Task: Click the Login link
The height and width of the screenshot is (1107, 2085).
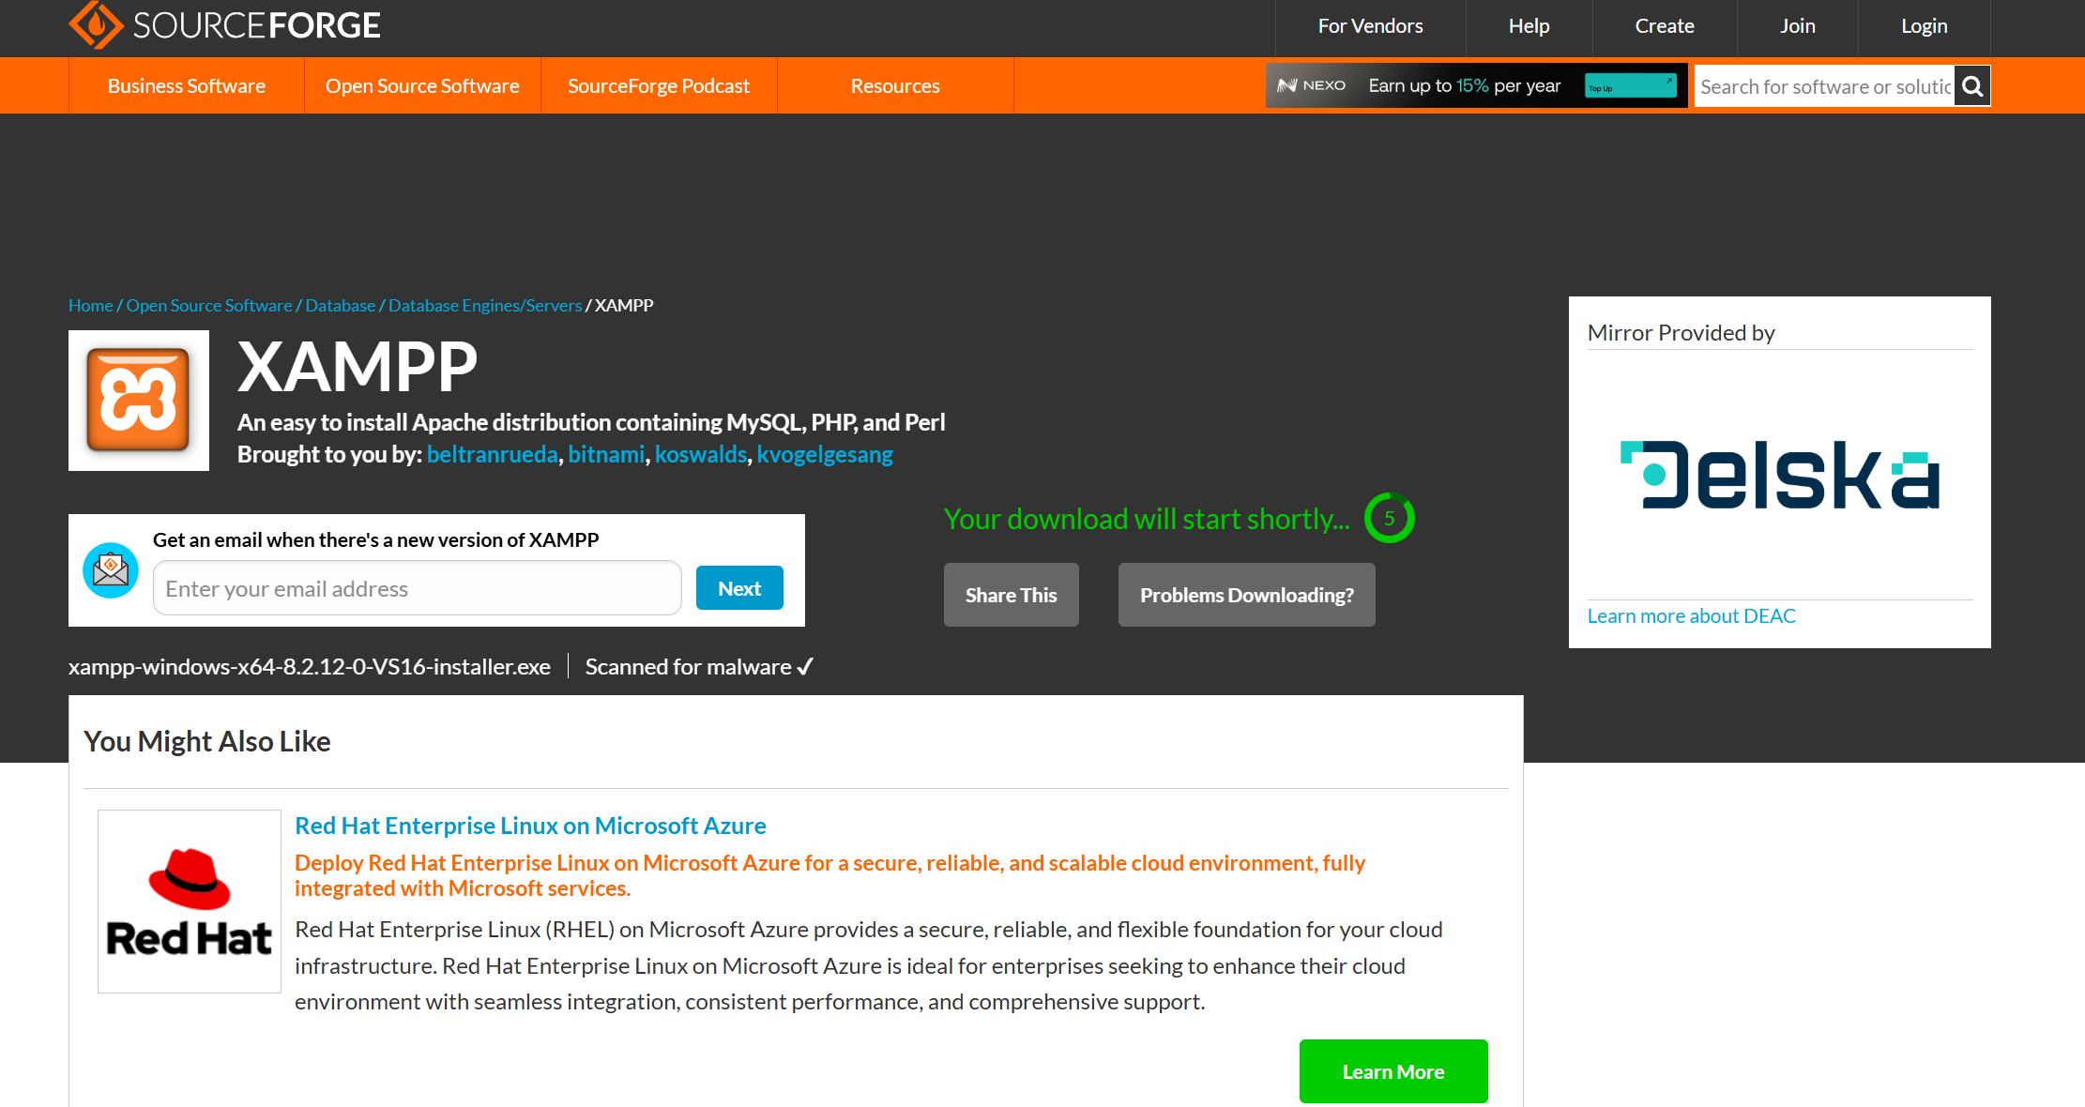Action: click(1924, 26)
